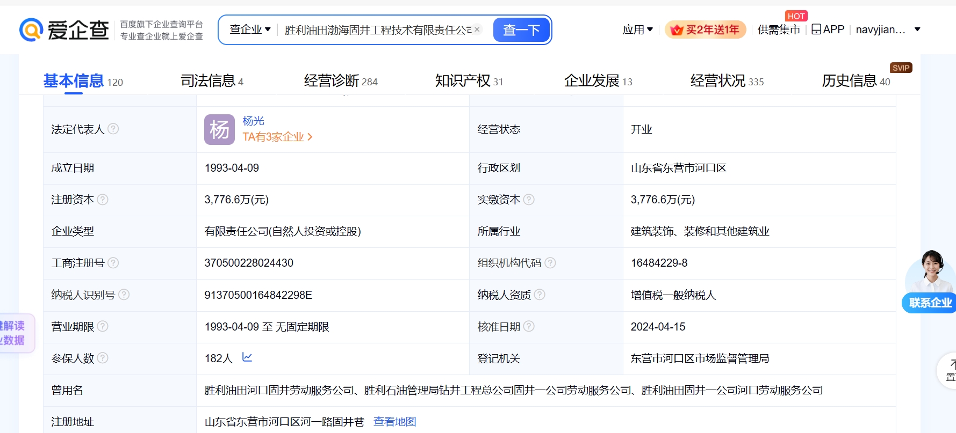
Task: Click the 爱企查 logo icon
Action: pos(31,30)
